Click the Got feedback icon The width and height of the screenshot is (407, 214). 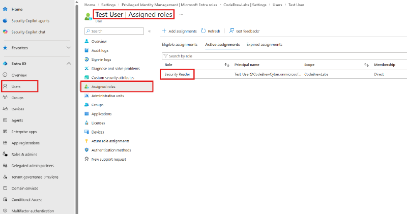pyautogui.click(x=231, y=31)
